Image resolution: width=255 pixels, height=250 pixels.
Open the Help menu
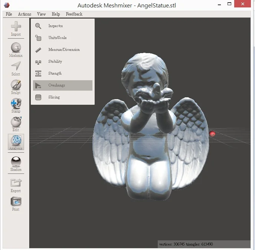coord(56,14)
